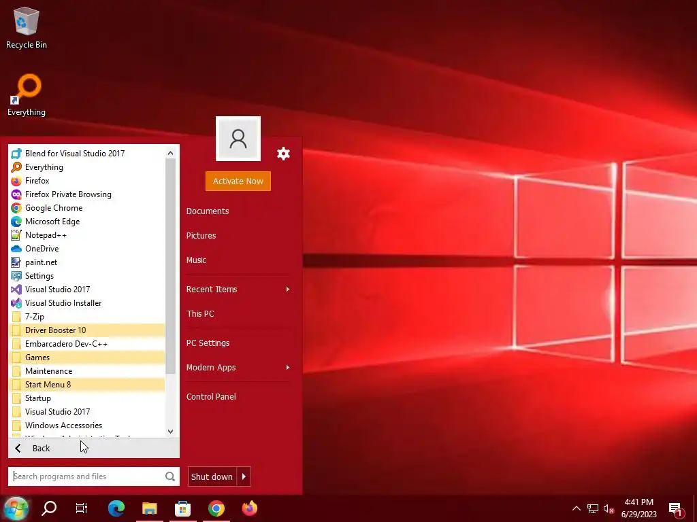
Task: Expand the Games folder
Action: point(86,358)
